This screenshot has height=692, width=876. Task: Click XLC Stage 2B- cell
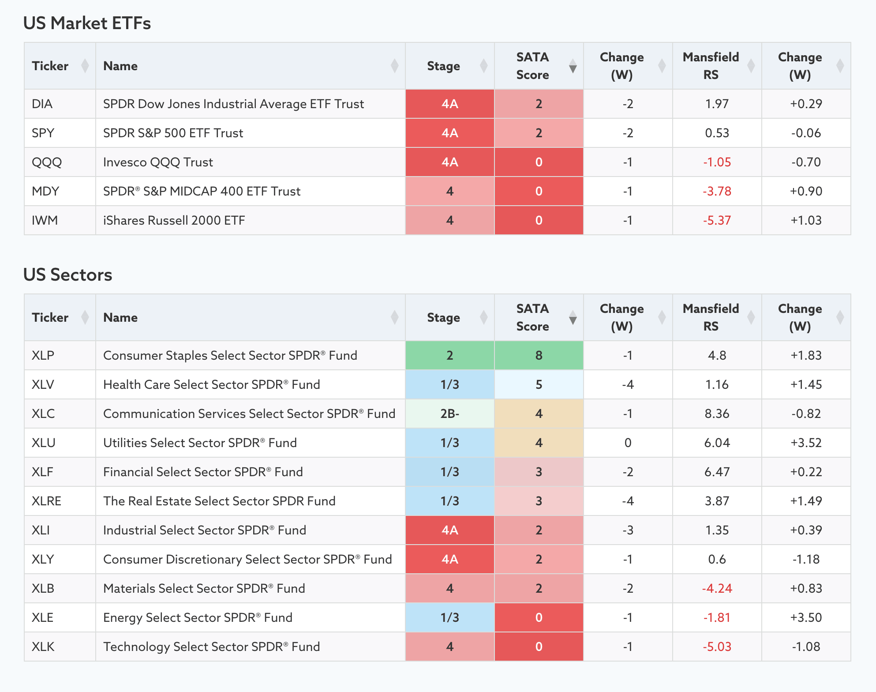coord(450,414)
